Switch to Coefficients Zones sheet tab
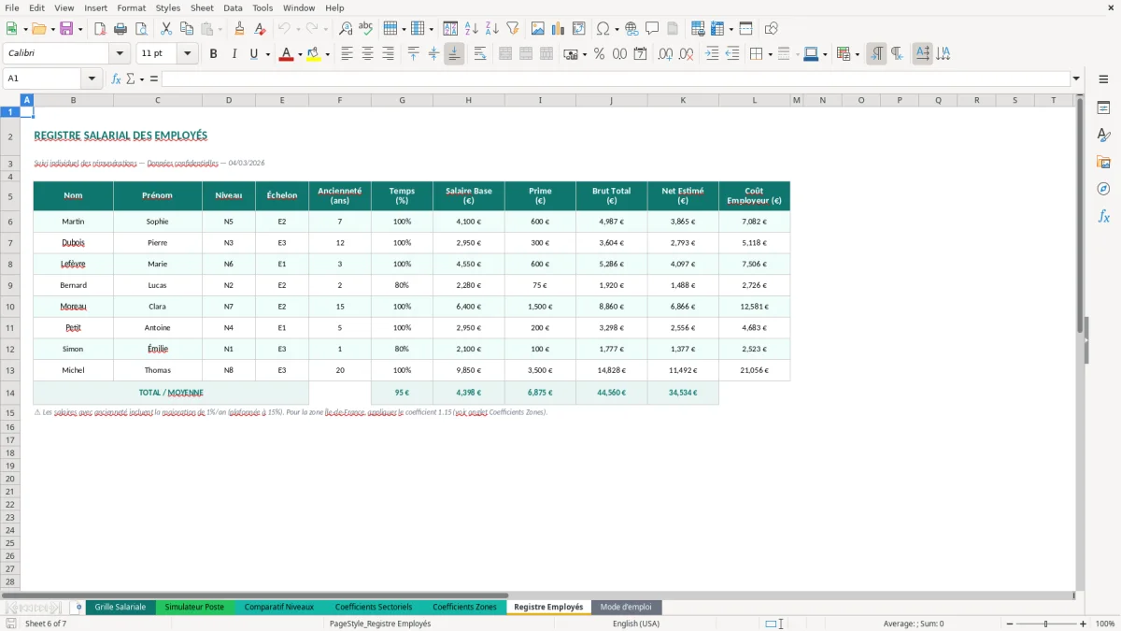The width and height of the screenshot is (1121, 631). pyautogui.click(x=464, y=607)
